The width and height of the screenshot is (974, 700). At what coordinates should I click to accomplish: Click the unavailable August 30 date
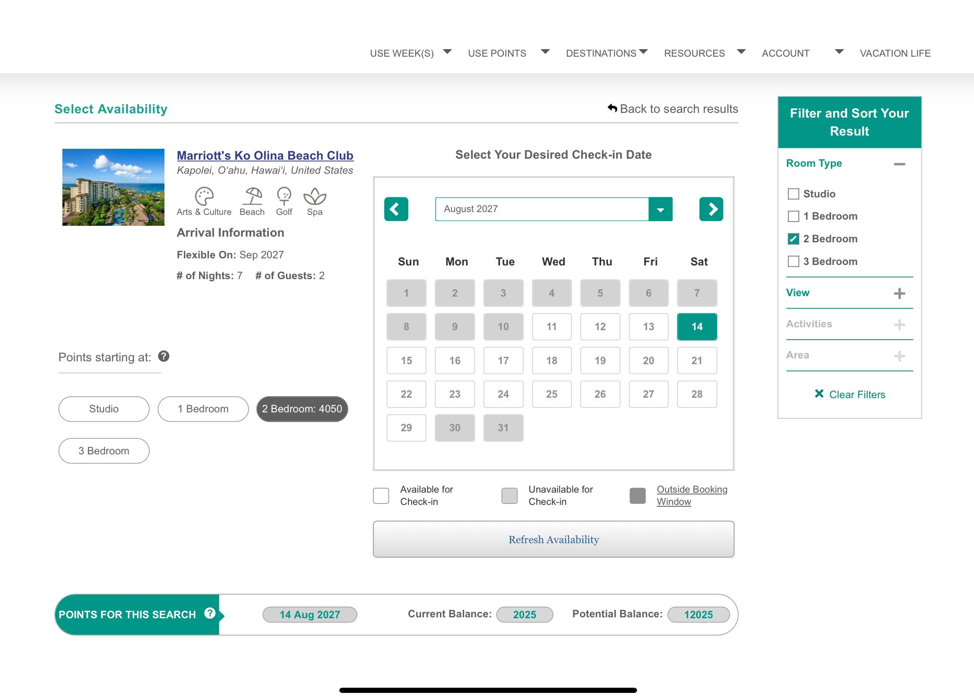point(455,428)
